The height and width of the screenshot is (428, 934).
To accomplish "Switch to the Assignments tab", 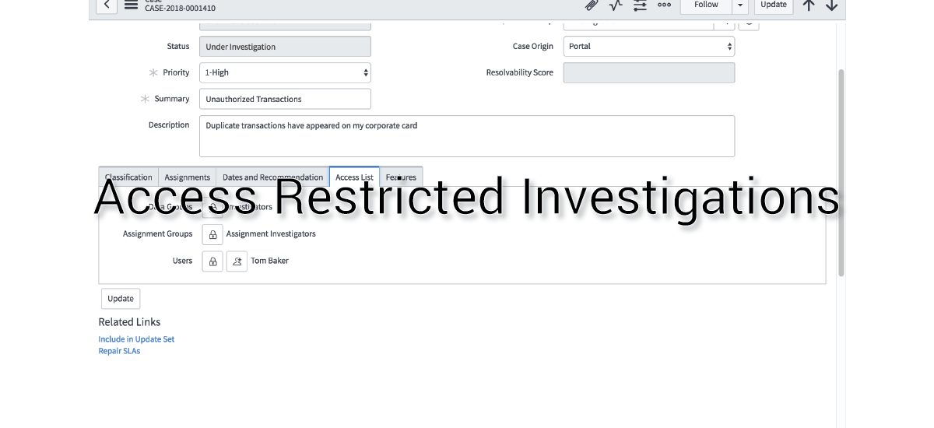I will [x=188, y=177].
